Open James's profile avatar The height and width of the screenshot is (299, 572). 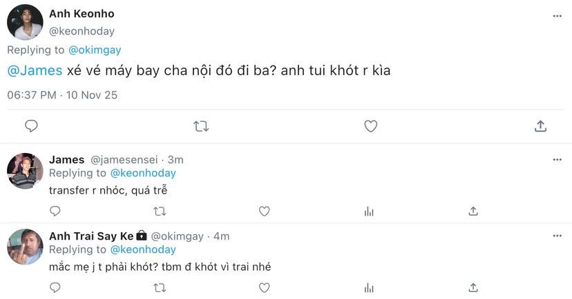(x=25, y=171)
